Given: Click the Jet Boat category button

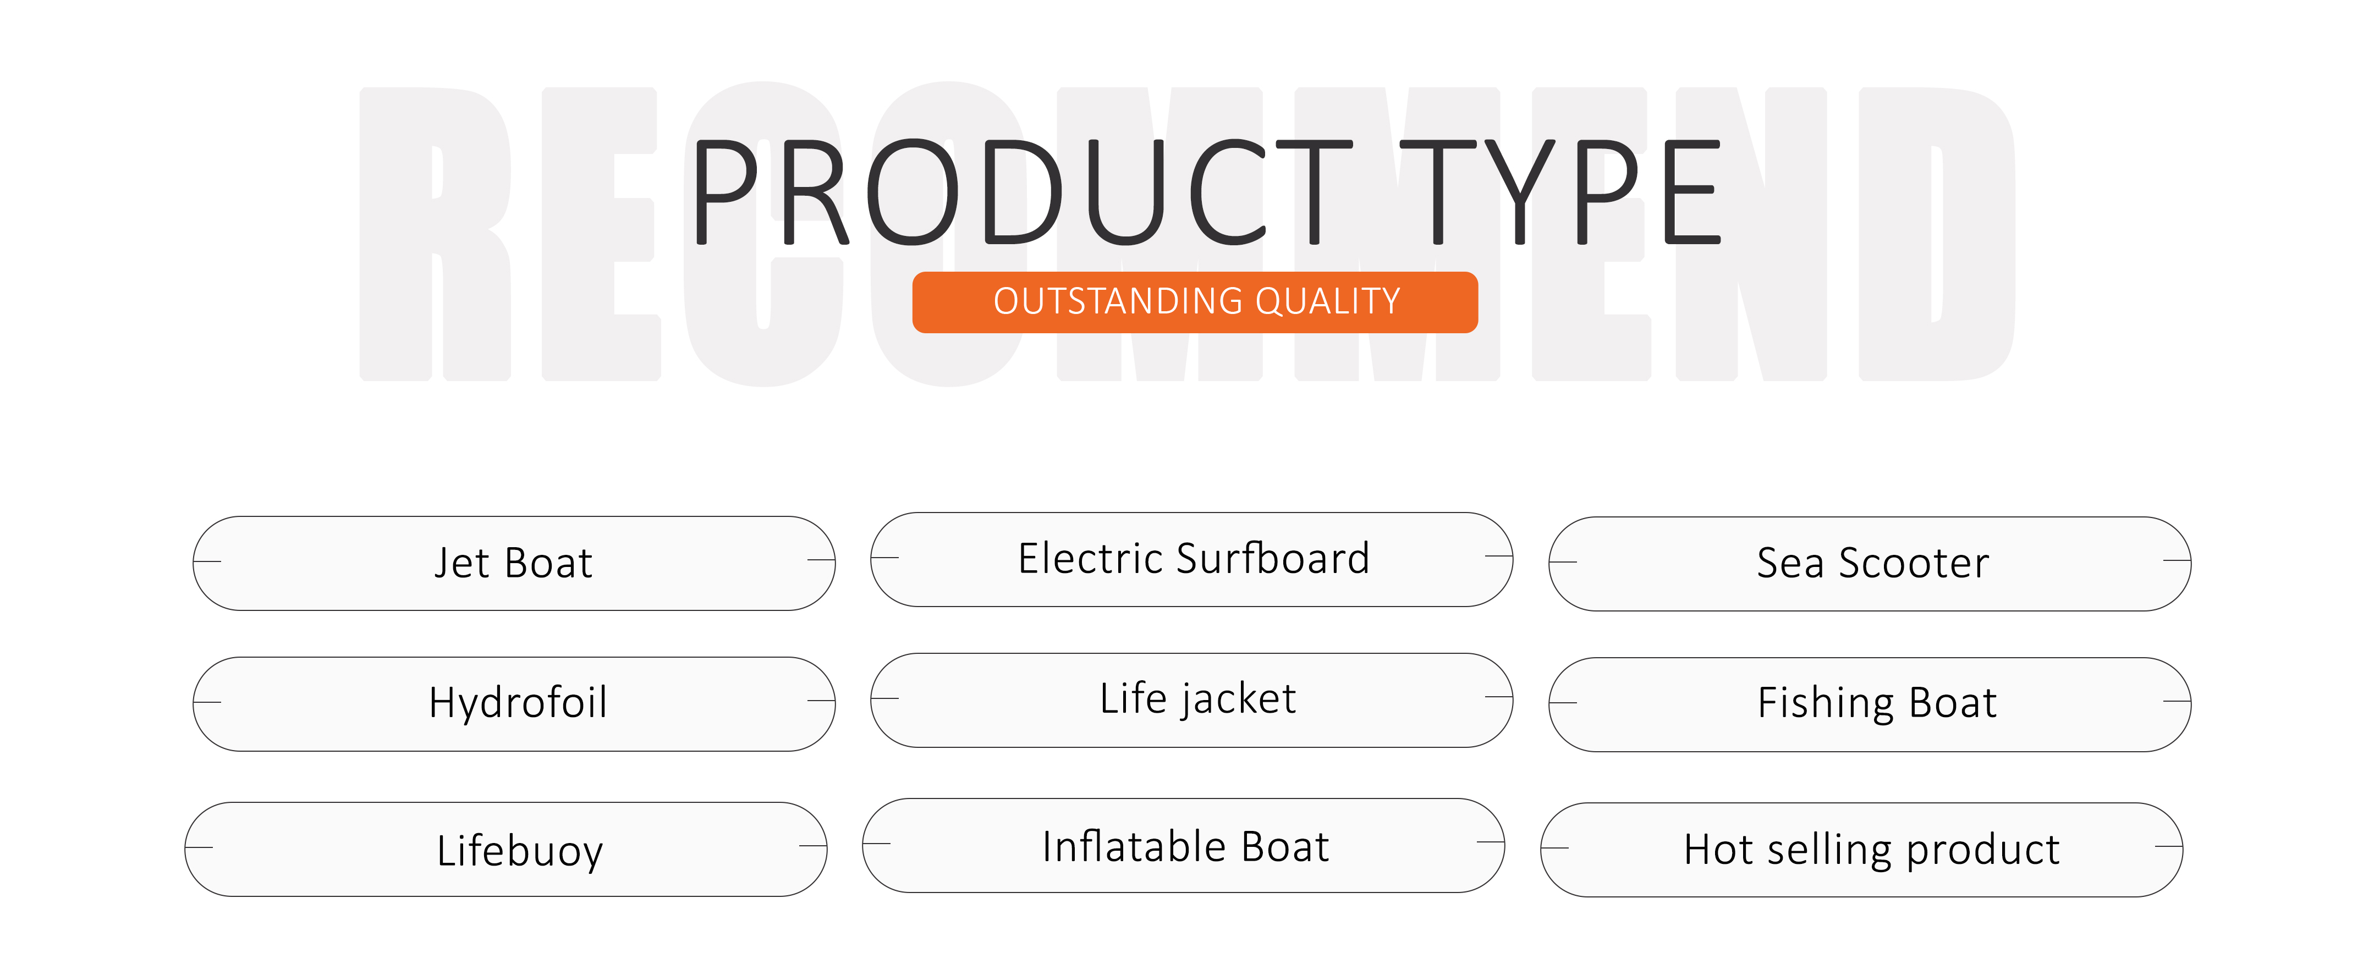Looking at the screenshot, I should 513,563.
